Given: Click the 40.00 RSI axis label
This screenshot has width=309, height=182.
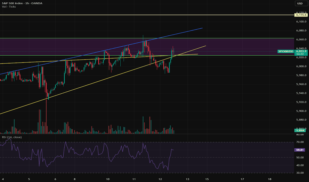Looking at the screenshot, I should click(300, 165).
